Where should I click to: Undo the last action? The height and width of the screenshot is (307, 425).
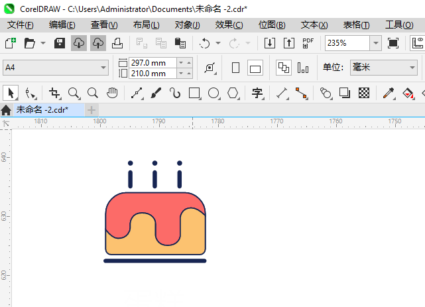pos(205,43)
